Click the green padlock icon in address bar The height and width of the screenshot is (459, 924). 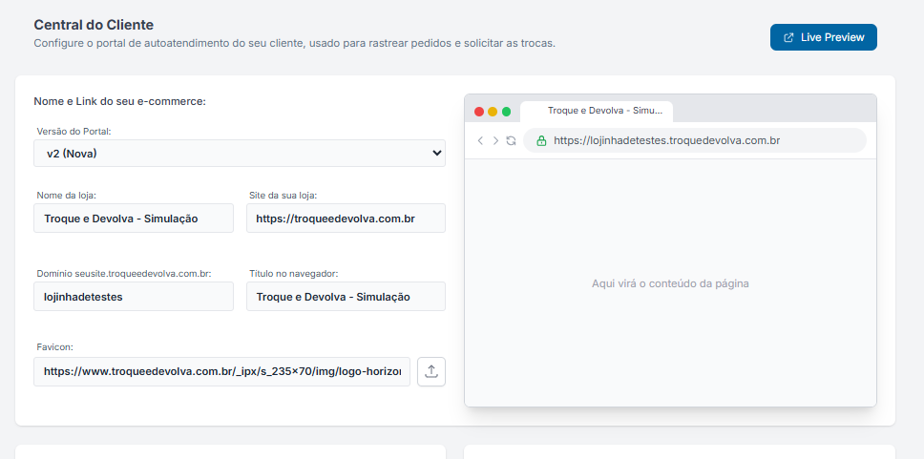(x=541, y=140)
